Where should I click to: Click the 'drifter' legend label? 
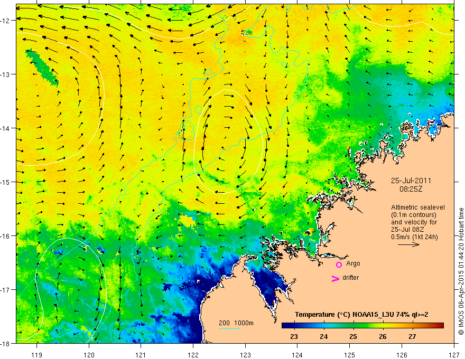350,278
